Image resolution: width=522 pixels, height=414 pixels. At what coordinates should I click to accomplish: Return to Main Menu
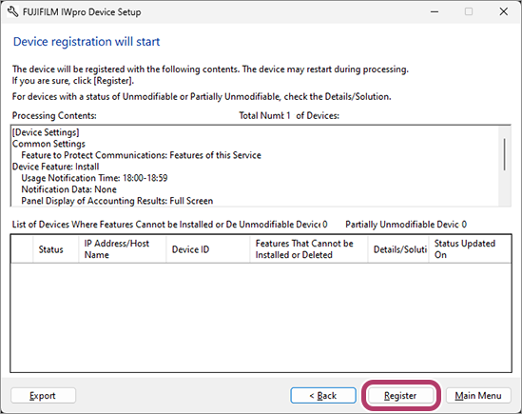[x=478, y=396]
